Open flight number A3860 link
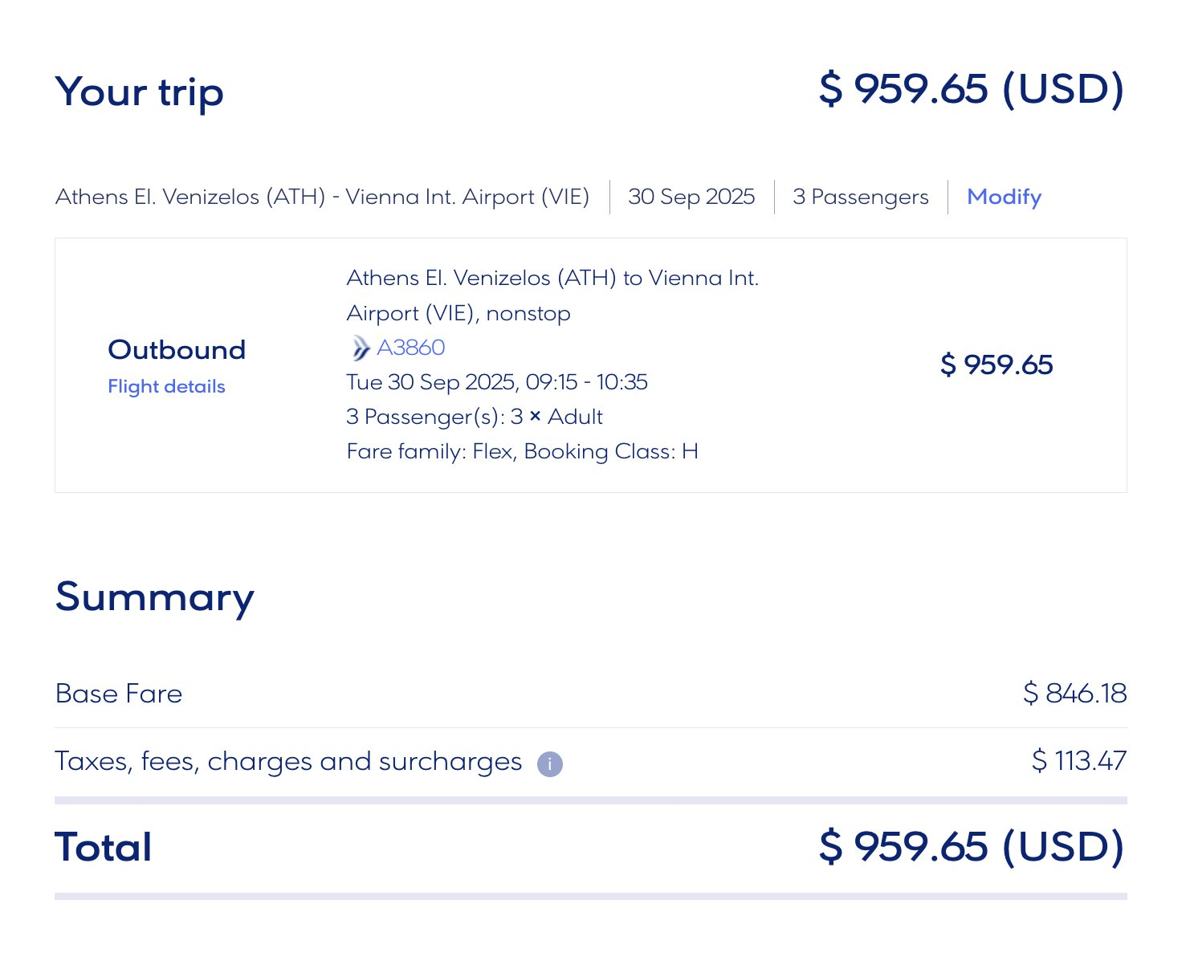Screen dimensions: 1190x965 pos(410,348)
